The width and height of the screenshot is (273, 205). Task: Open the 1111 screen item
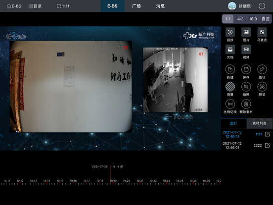[x=63, y=6]
